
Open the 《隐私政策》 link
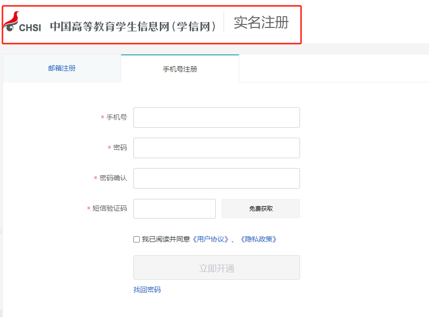(x=258, y=240)
